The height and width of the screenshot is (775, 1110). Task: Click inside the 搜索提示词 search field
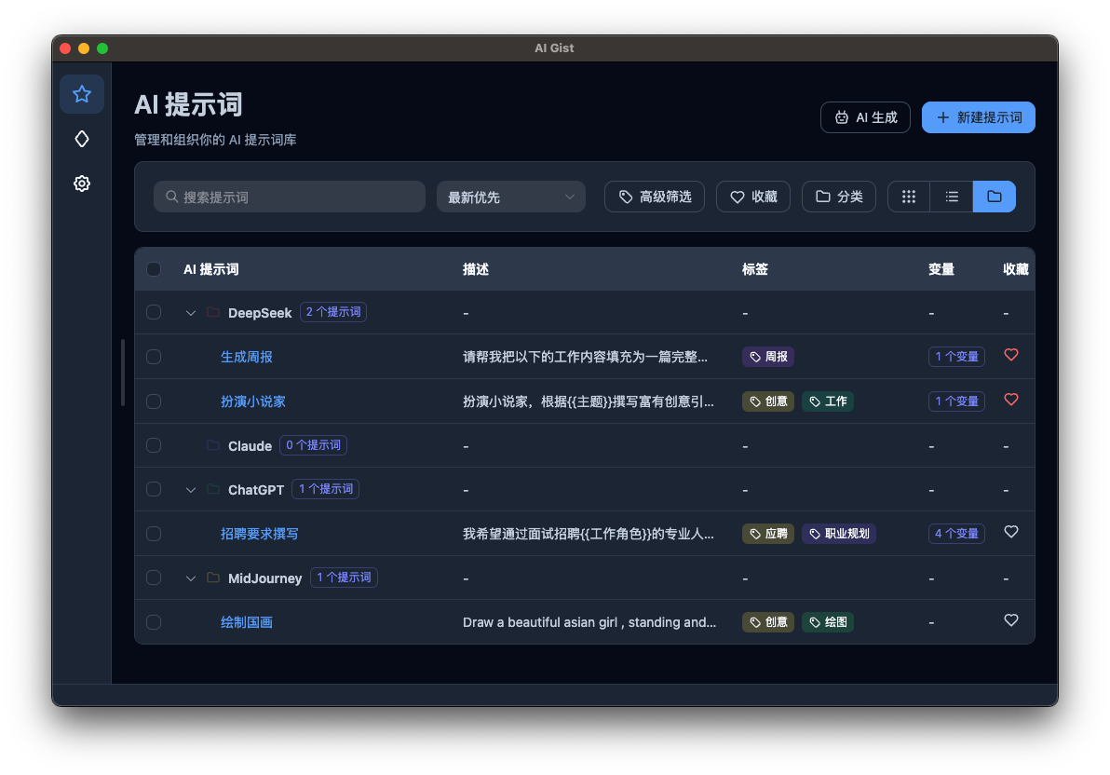coord(289,197)
